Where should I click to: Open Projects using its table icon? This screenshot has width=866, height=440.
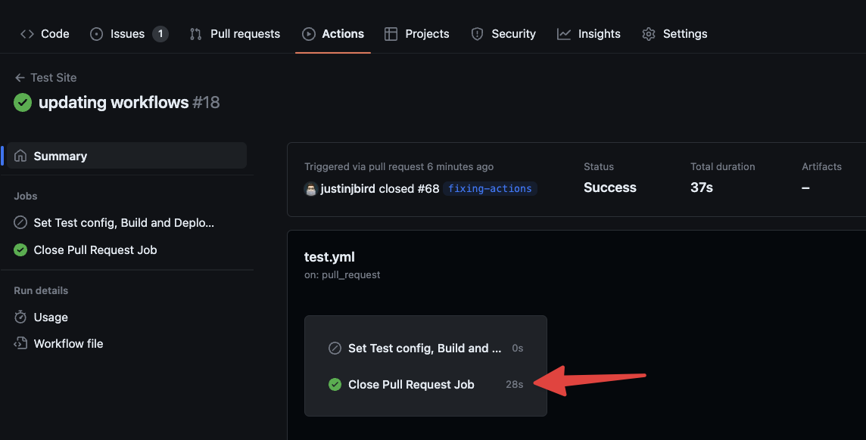pyautogui.click(x=391, y=33)
